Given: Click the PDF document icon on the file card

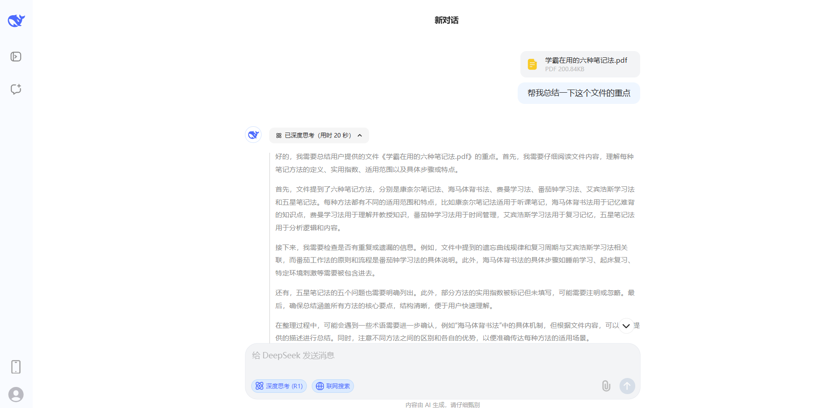Looking at the screenshot, I should pyautogui.click(x=532, y=64).
